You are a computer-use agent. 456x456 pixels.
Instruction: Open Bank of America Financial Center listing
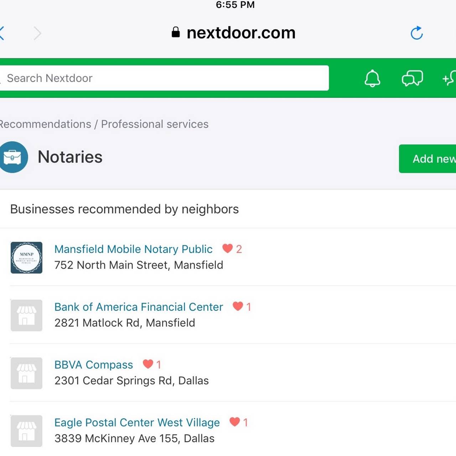139,307
